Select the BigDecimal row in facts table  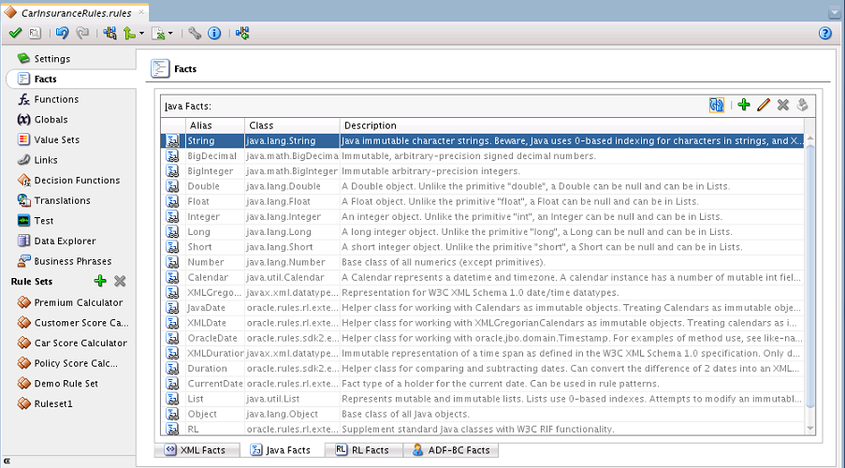(x=211, y=156)
